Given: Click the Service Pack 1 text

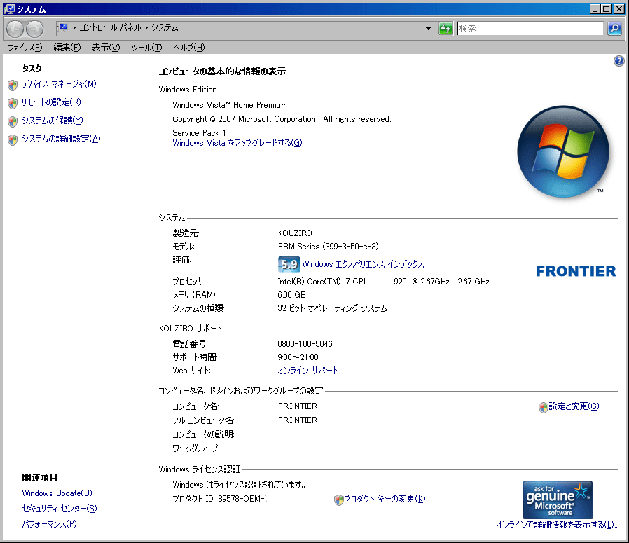Looking at the screenshot, I should click(x=200, y=133).
